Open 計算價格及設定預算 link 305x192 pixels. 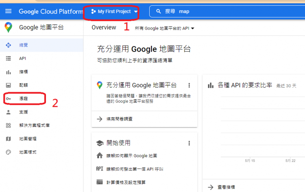[129, 182]
